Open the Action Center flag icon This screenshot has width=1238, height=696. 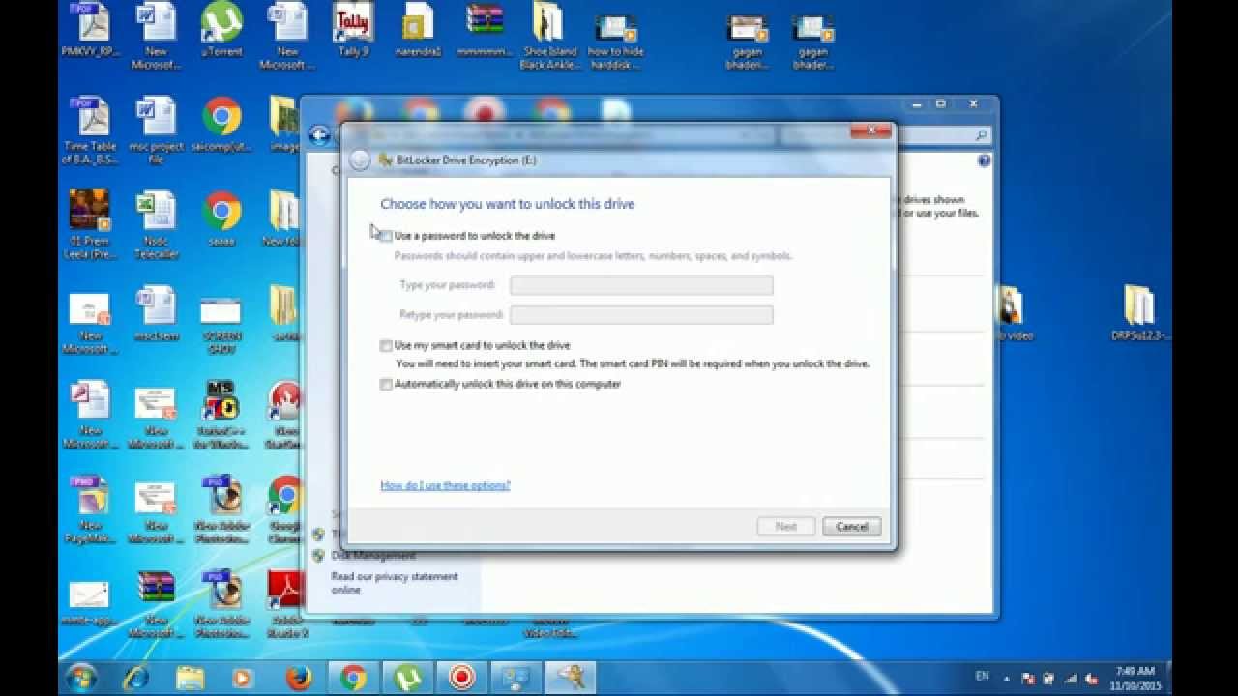coord(1028,679)
